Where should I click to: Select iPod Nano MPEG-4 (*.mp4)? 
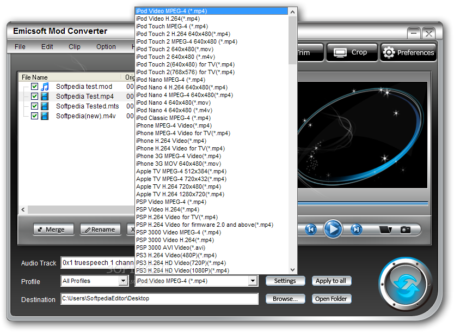coord(212,80)
